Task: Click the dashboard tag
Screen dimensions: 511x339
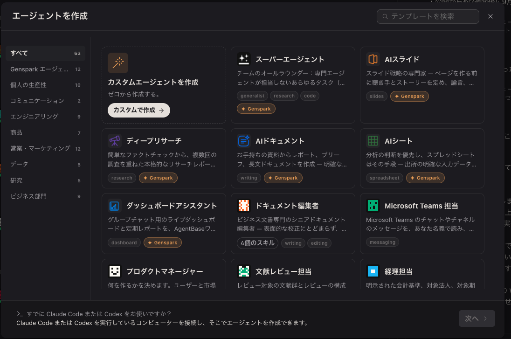Action: pyautogui.click(x=124, y=242)
